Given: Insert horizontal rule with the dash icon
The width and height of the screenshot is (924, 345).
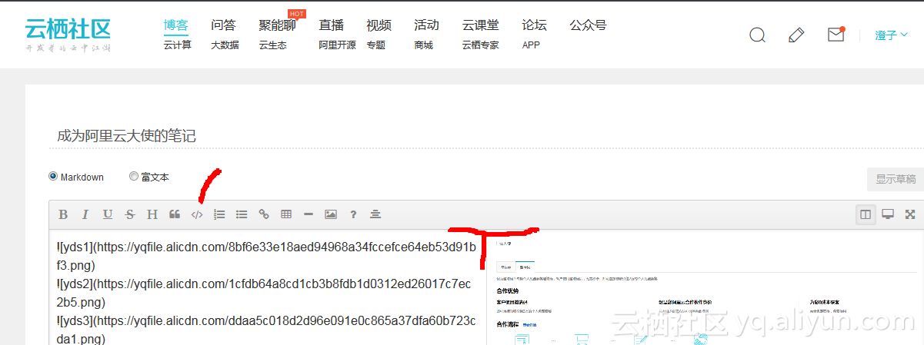Looking at the screenshot, I should (309, 214).
